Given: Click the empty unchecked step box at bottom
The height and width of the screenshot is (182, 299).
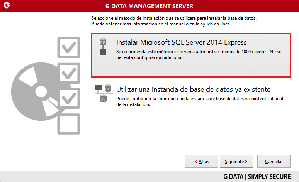Looking at the screenshot, I should (x=68, y=123).
